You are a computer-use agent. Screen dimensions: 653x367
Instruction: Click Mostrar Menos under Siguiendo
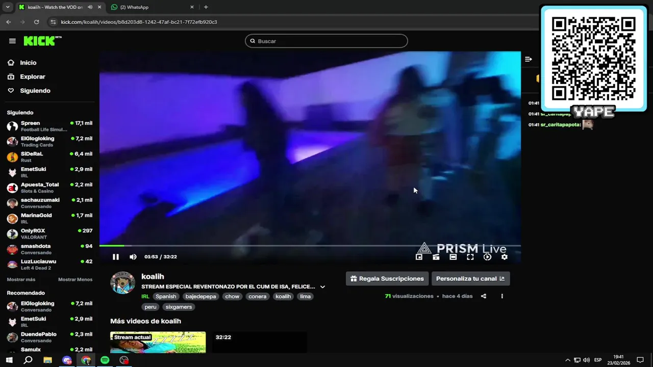75,279
